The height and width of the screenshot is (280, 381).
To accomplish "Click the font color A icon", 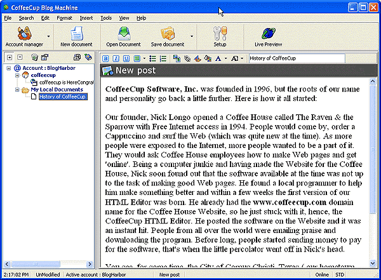I will click(x=218, y=58).
